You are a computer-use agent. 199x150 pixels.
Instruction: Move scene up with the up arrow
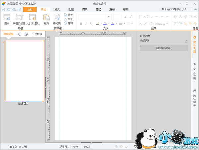[20, 34]
